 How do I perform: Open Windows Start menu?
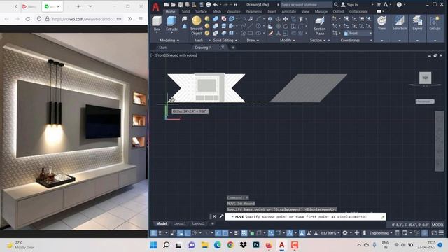point(153,245)
